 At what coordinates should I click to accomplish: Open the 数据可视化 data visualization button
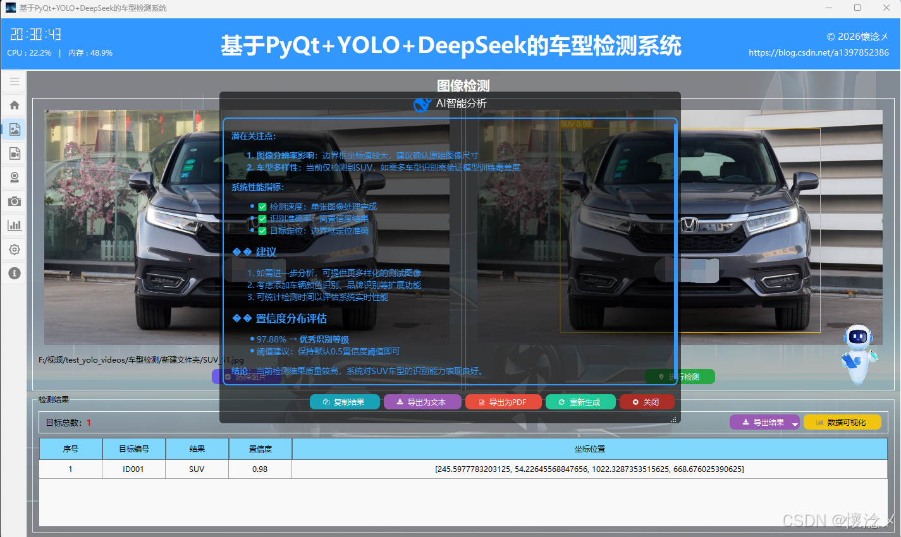(842, 422)
